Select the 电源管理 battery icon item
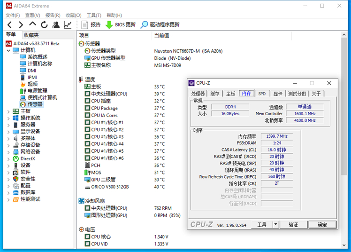The height and width of the screenshot is (252, 351). coord(23,91)
